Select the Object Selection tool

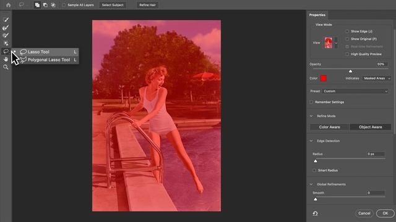click(x=6, y=44)
